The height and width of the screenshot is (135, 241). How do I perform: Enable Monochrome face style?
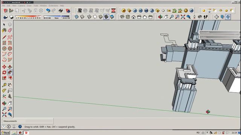(112, 17)
